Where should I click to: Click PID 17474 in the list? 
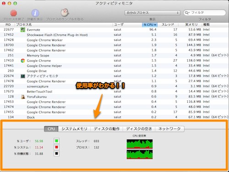click(x=9, y=107)
